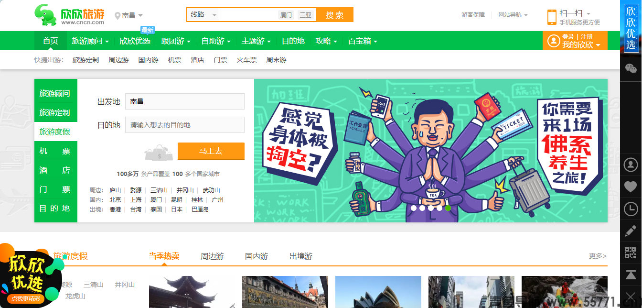Select the 目的地 side tab
The image size is (642, 308).
pos(55,208)
